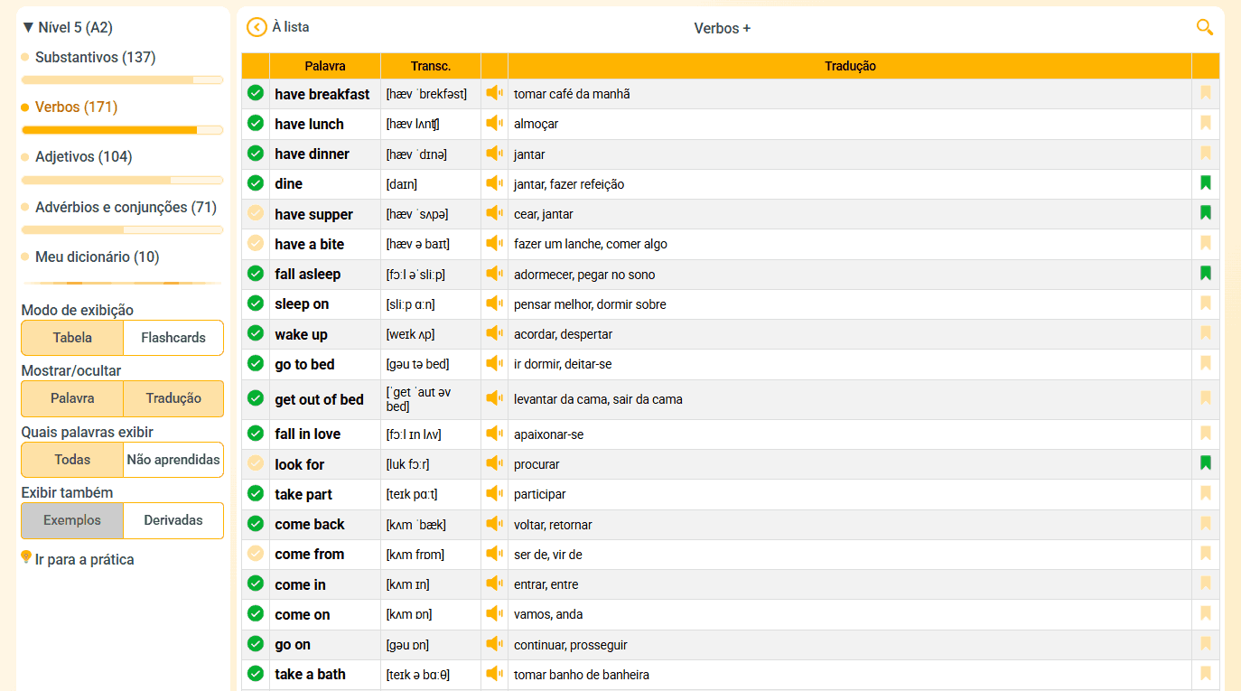This screenshot has height=691, width=1241.
Task: Click the lightbulb icon beside Ir para a prática
Action: click(x=26, y=557)
